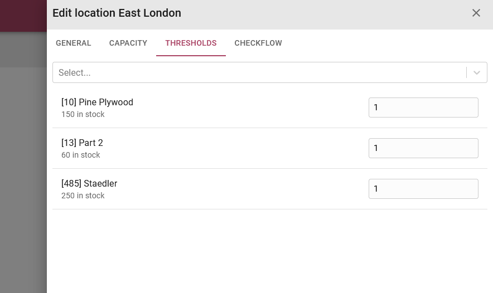Expand dropdown using the chevron arrow
The width and height of the screenshot is (493, 293).
[x=477, y=72]
